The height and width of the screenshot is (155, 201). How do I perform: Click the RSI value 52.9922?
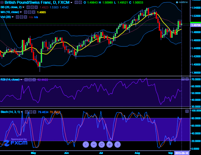coord(43,80)
